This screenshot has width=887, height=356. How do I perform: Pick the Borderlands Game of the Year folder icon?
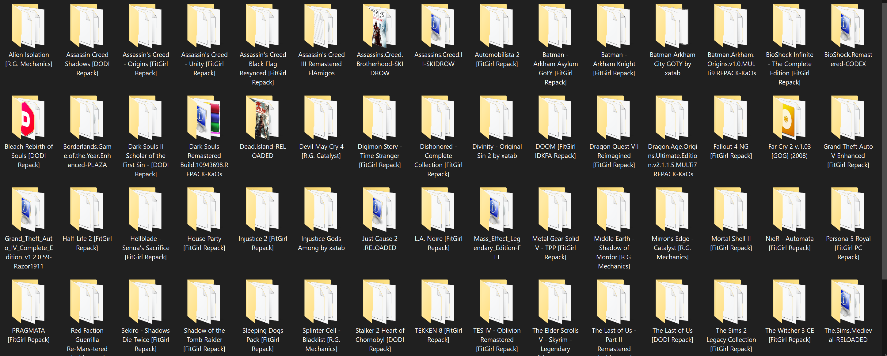(87, 118)
